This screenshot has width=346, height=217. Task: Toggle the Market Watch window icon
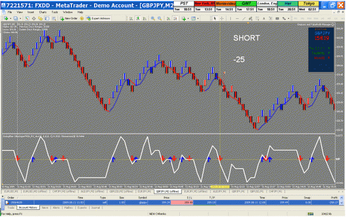coord(27,18)
